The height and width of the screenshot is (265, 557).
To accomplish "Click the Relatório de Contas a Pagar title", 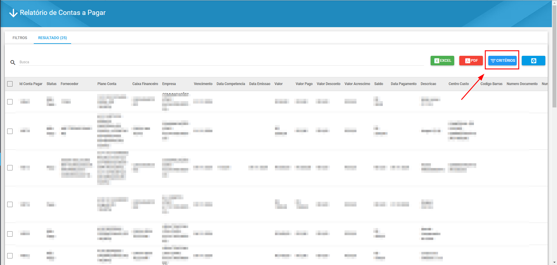I will click(63, 13).
